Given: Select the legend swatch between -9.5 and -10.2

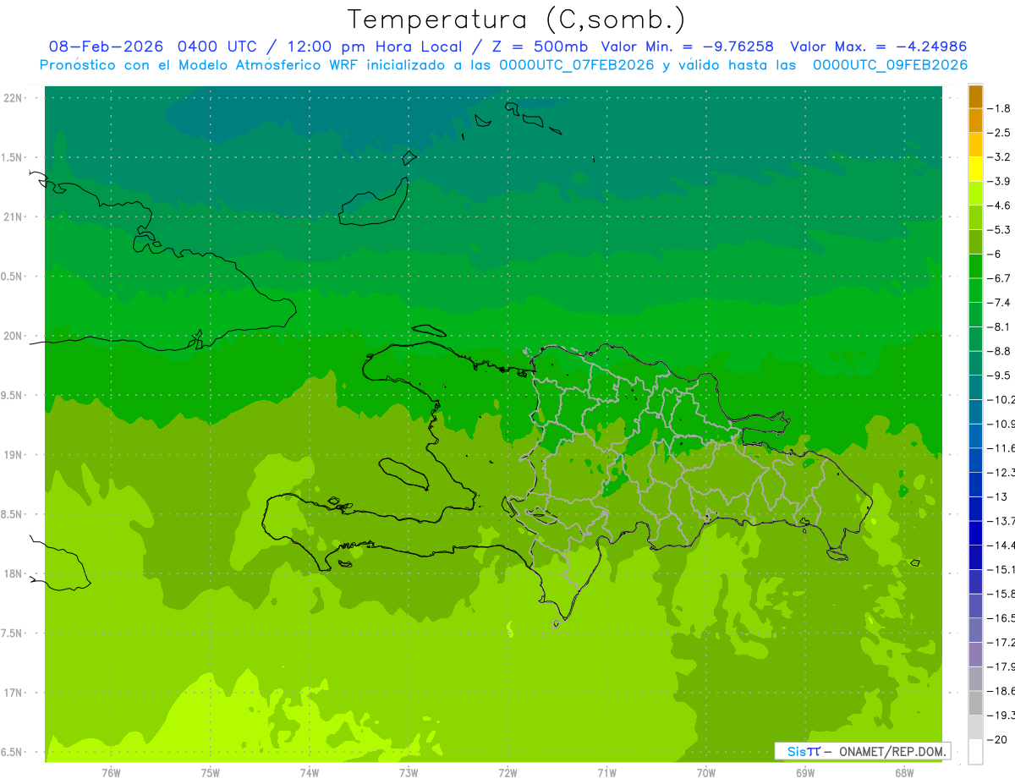Looking at the screenshot, I should (x=976, y=387).
